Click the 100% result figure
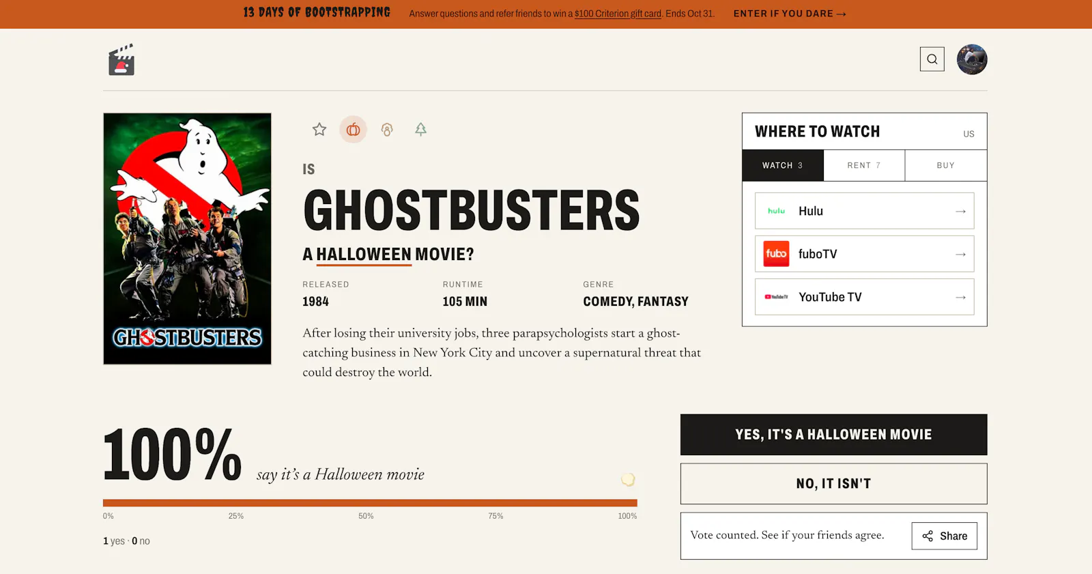 (x=172, y=455)
